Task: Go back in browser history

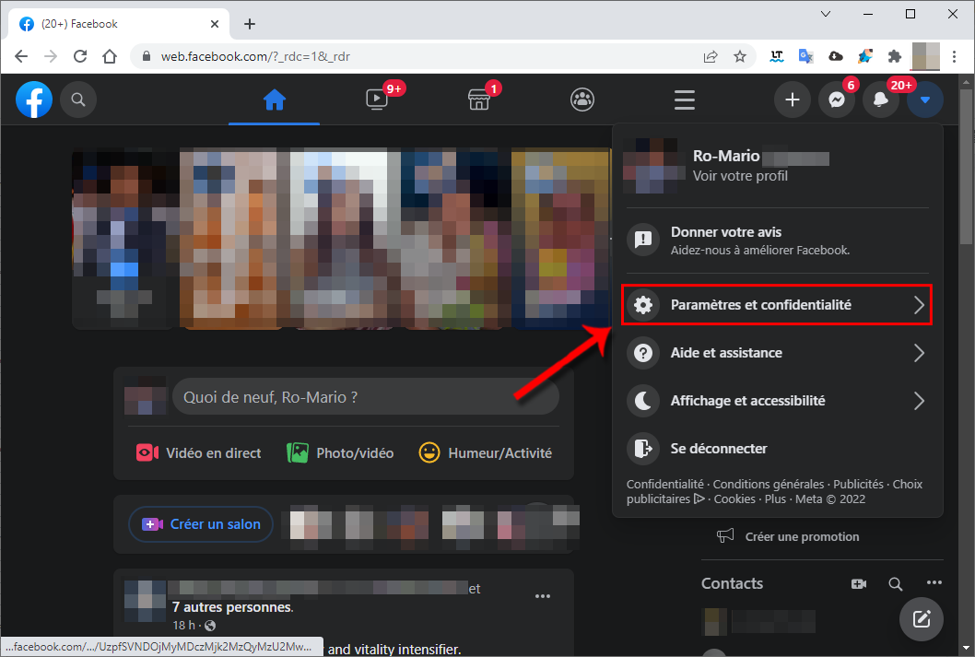Action: (21, 56)
